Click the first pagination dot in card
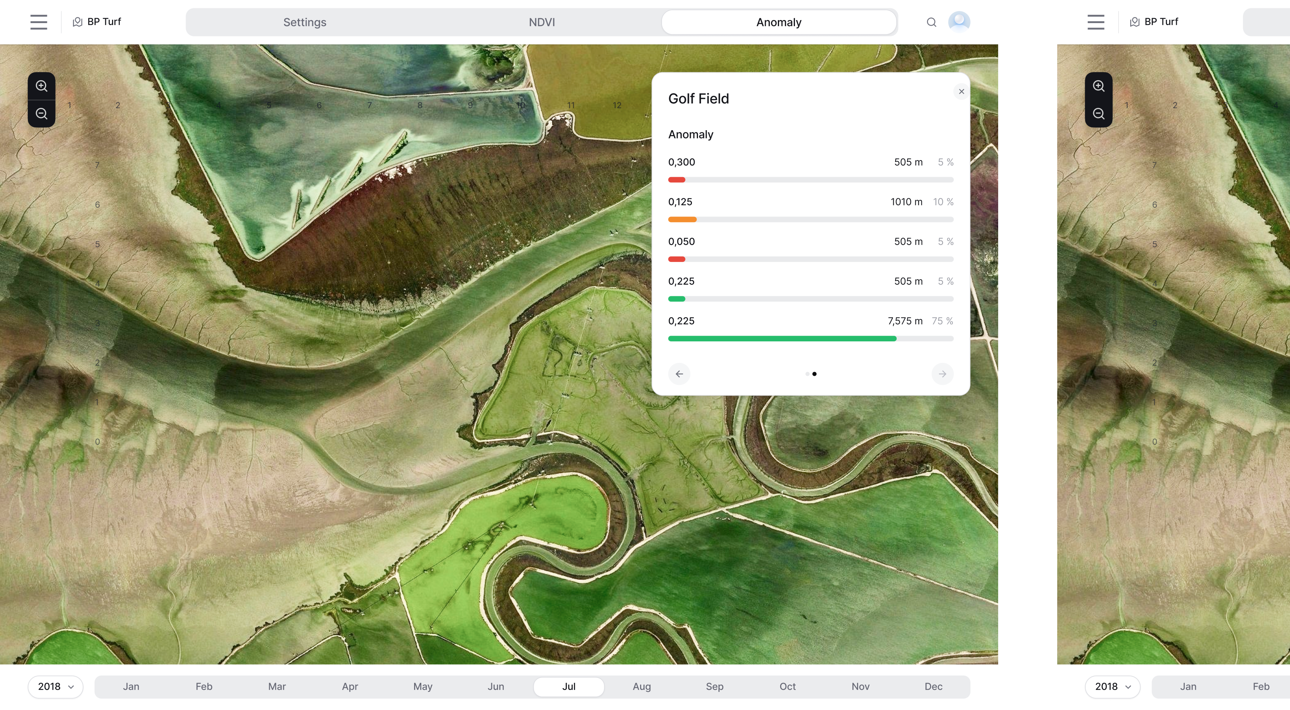 pos(807,374)
